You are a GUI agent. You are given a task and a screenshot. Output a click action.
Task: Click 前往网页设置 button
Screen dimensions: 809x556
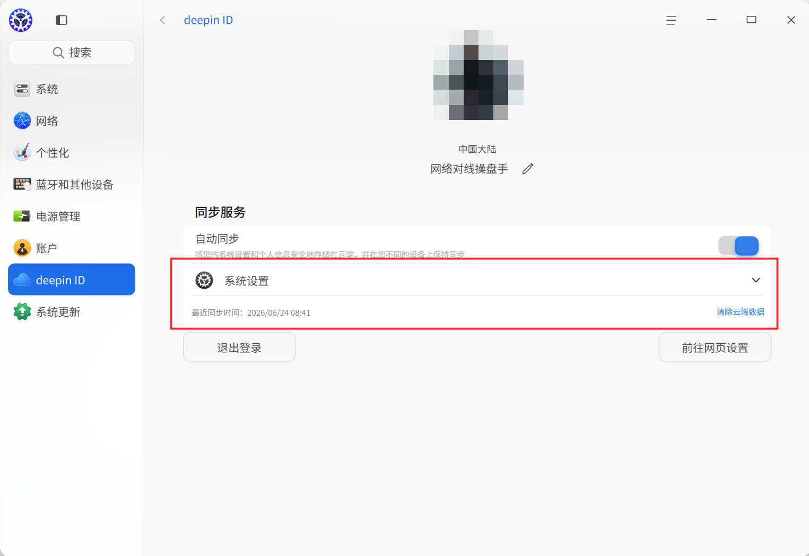pos(715,348)
